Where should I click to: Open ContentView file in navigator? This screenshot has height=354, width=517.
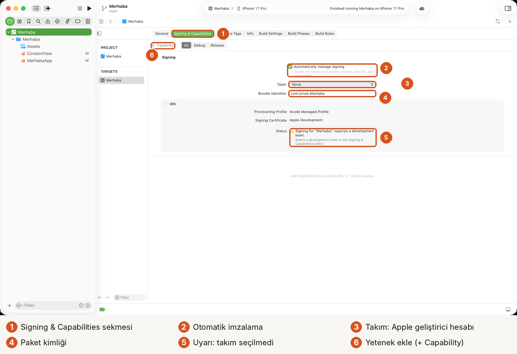click(39, 54)
